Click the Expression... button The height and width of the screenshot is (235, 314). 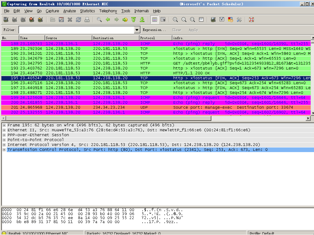point(154,30)
